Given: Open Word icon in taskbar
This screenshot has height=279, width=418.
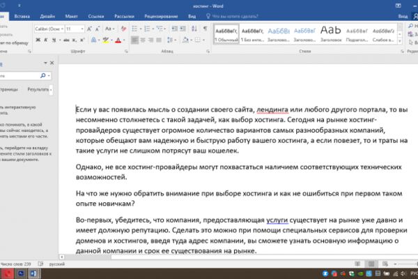Looking at the screenshot, I should (x=33, y=273).
